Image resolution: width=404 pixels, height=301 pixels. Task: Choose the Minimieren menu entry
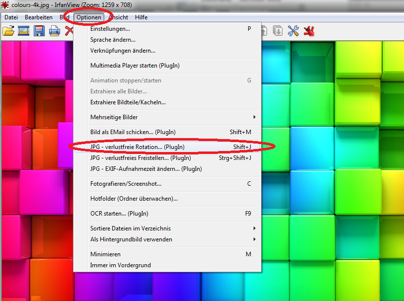tap(167, 254)
